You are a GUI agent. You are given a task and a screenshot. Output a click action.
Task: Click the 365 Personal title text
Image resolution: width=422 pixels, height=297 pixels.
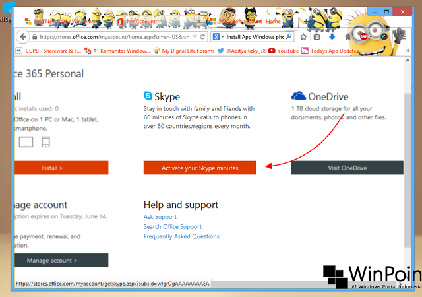55,73
